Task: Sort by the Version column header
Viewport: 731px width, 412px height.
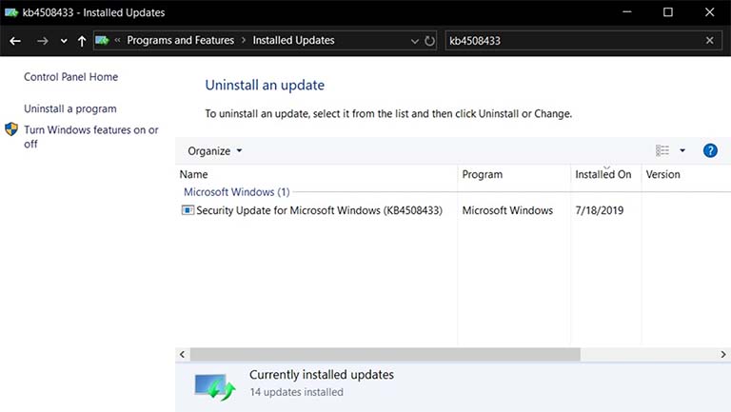Action: 685,174
